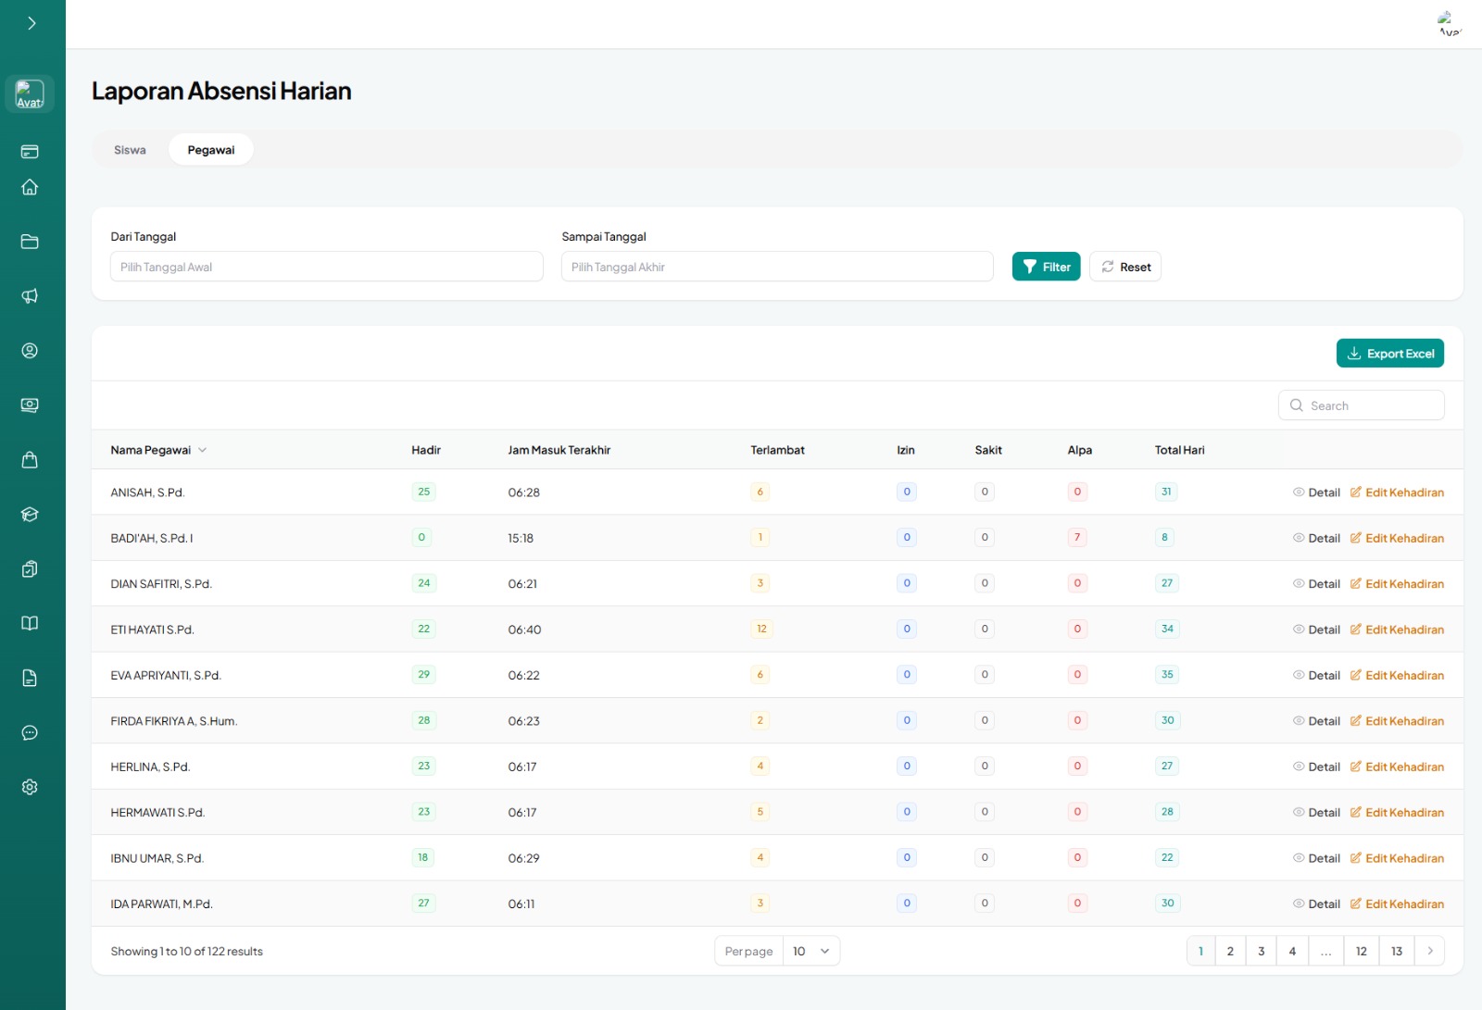Click the school avatar logo in the sidebar
This screenshot has height=1010, width=1482.
(x=30, y=94)
